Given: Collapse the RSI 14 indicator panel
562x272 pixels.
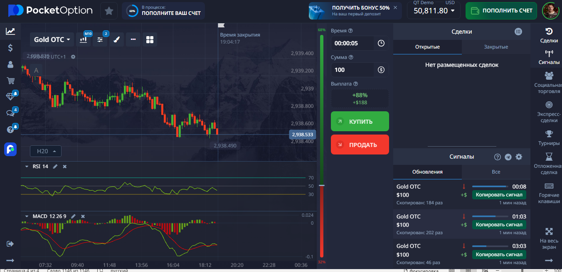Looking at the screenshot, I should pos(27,167).
